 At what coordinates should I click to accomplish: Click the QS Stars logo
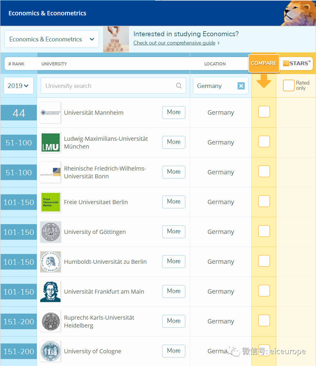click(x=296, y=63)
